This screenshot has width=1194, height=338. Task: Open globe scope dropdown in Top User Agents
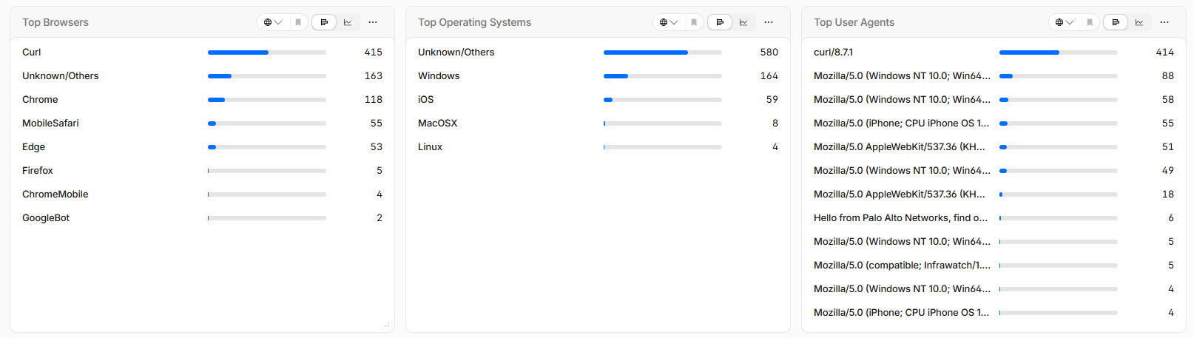click(x=1065, y=22)
